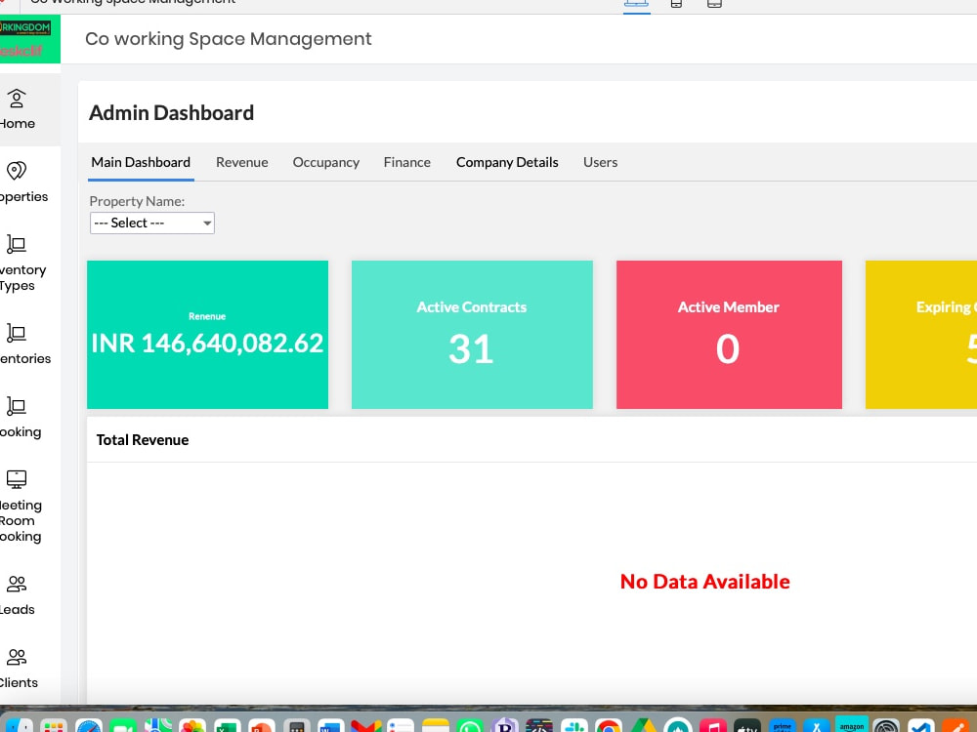
Task: Open the Company Details tab
Action: pos(507,162)
